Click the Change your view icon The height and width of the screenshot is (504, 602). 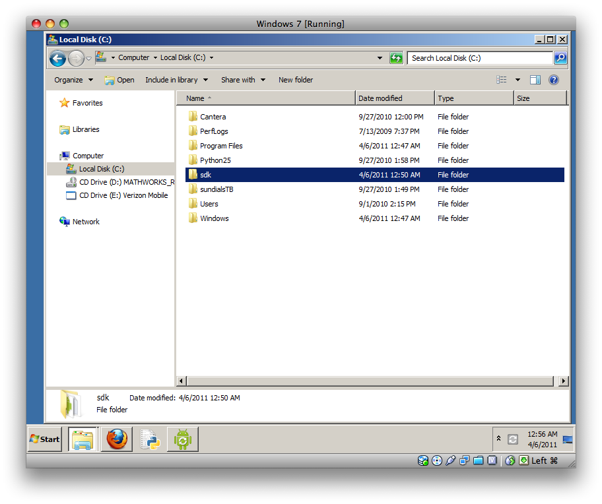pyautogui.click(x=502, y=80)
